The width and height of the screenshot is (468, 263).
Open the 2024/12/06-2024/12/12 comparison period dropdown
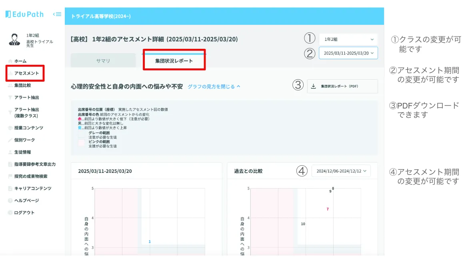click(341, 171)
